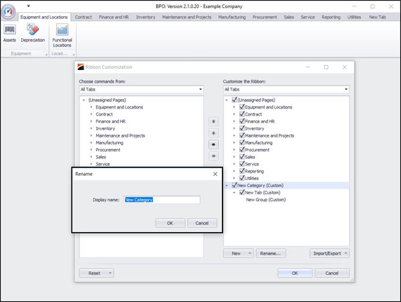Open Functional Locations icon
The image size is (401, 302).
click(62, 35)
